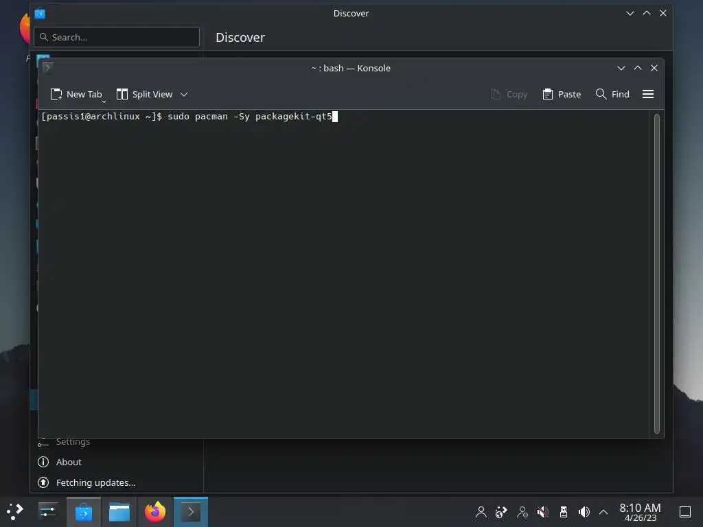
Task: Switch to Discover in the taskbar
Action: (x=84, y=512)
